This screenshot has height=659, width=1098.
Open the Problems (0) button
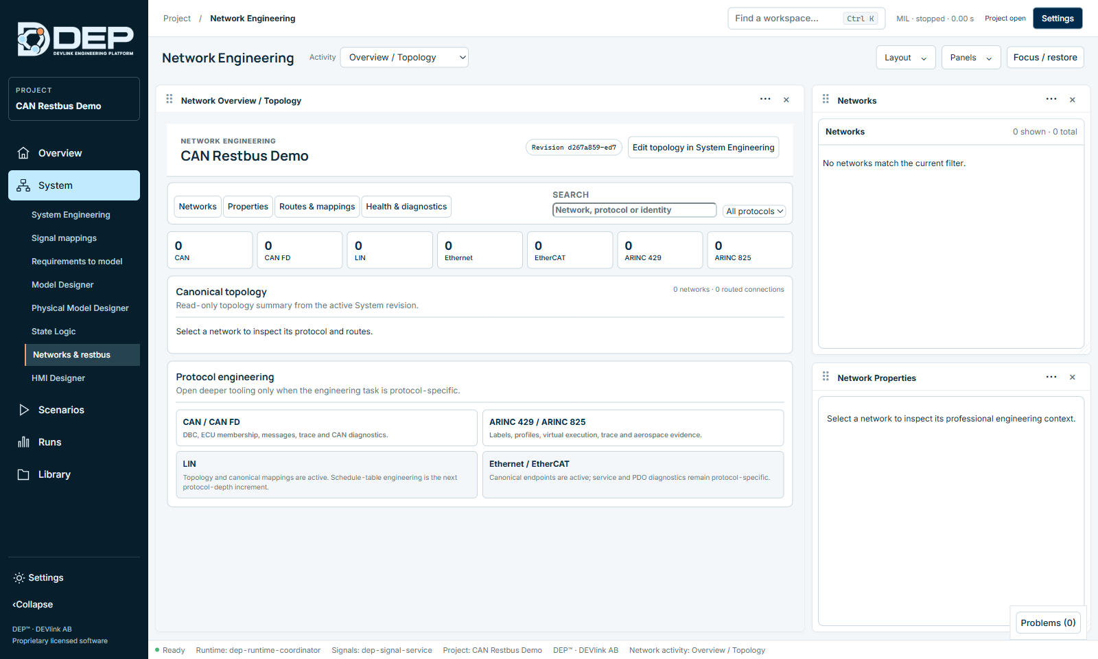tap(1048, 623)
